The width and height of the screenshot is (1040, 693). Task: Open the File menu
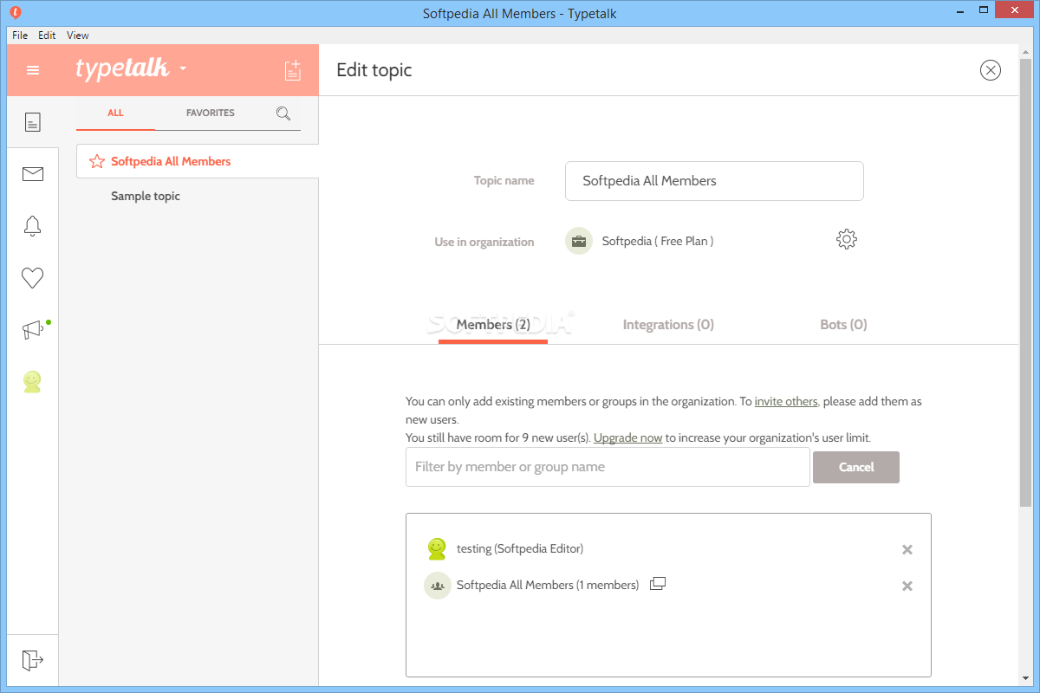coord(20,36)
